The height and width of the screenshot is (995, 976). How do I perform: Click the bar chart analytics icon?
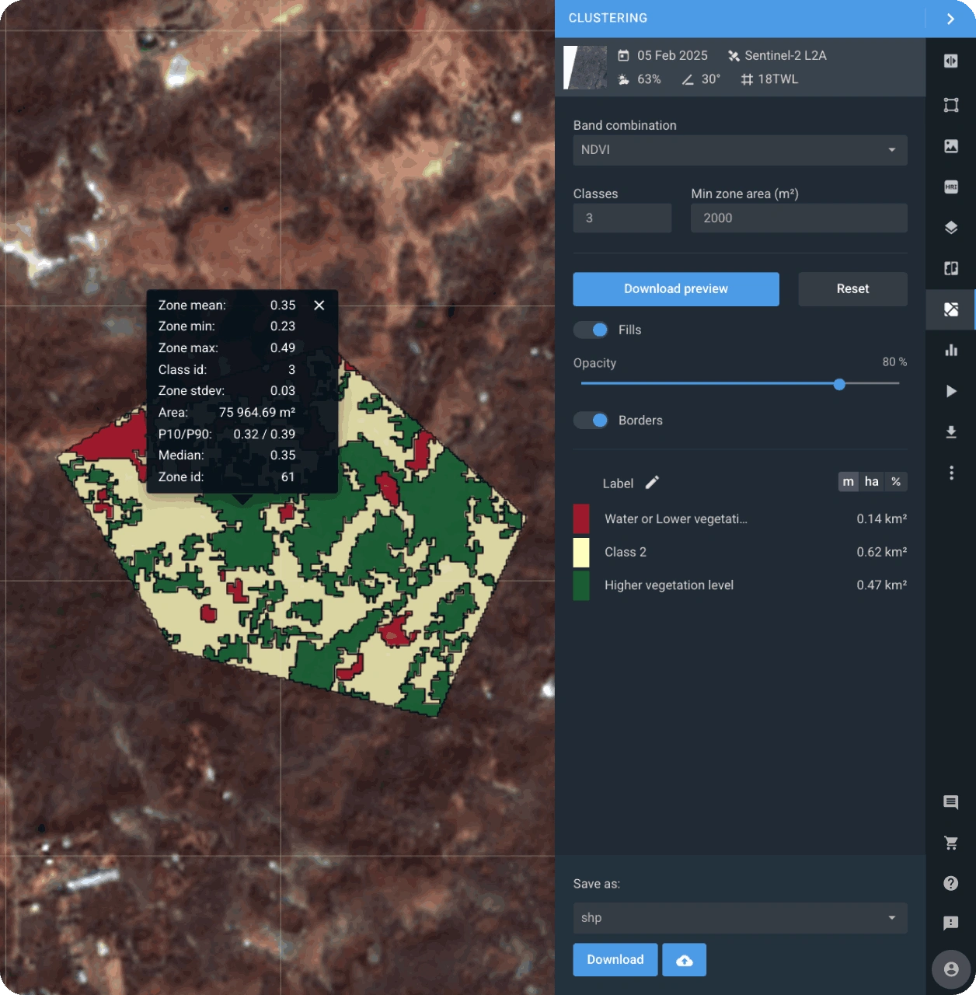point(950,350)
